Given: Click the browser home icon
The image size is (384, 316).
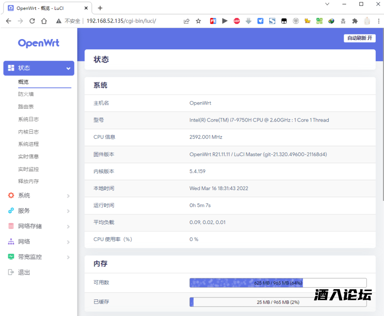Looking at the screenshot, I should pos(44,21).
